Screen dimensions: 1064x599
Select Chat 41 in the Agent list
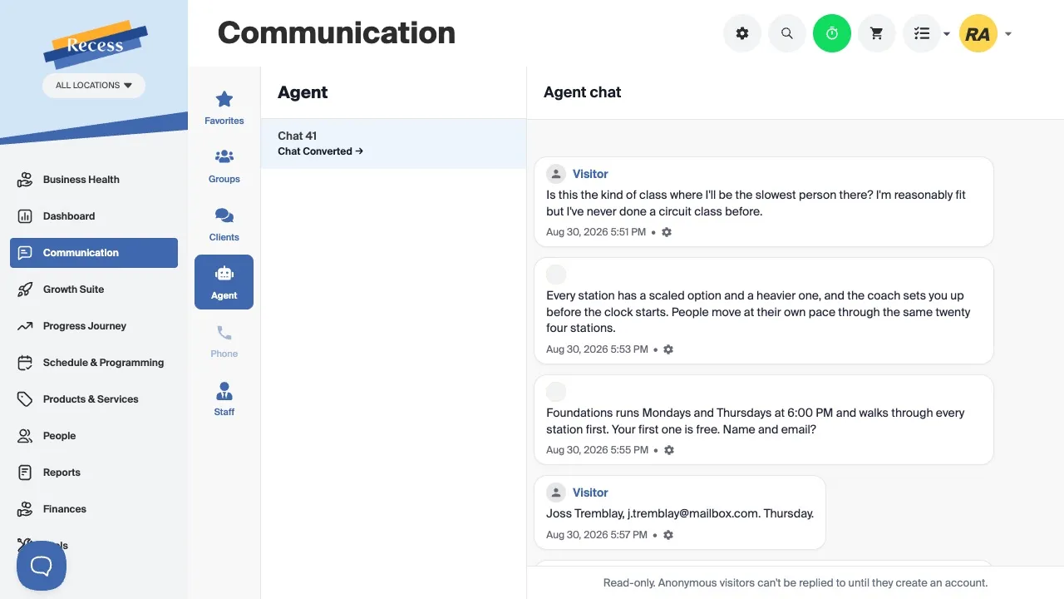pyautogui.click(x=394, y=143)
